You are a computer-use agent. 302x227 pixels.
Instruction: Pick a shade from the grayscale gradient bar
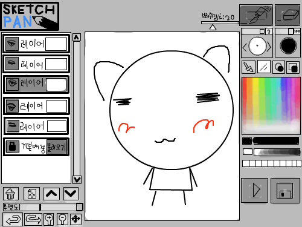pyautogui.click(x=277, y=152)
